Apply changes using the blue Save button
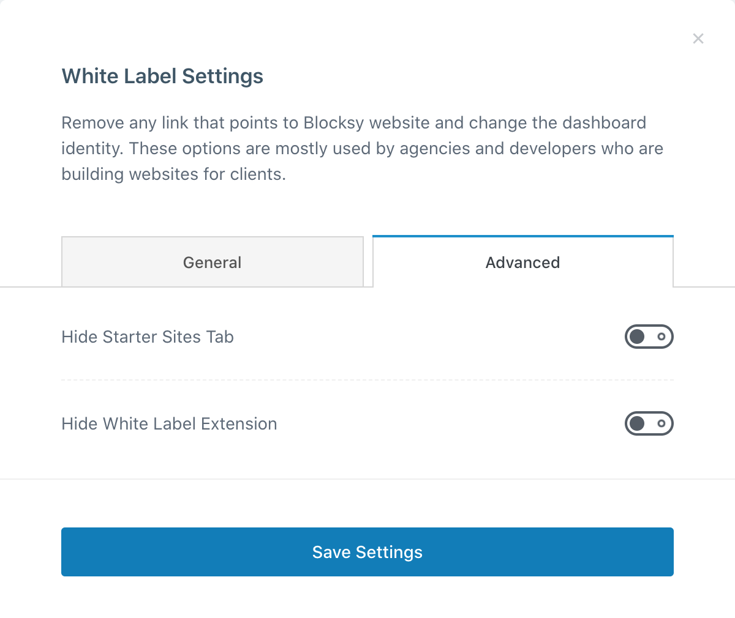This screenshot has width=735, height=618. coord(367,552)
